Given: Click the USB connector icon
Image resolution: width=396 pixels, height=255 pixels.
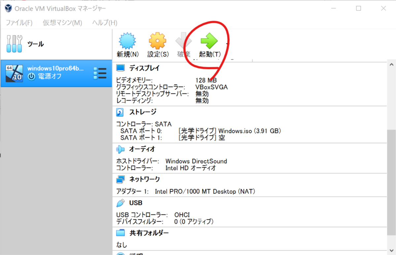Looking at the screenshot, I should 120,203.
